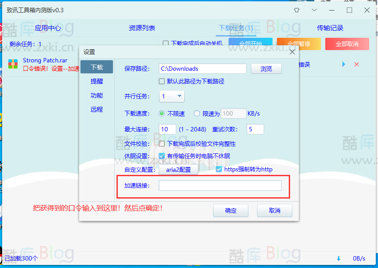The height and width of the screenshot is (268, 378).
Task: Click the Strong Patch.rar file icon
Action: (x=14, y=64)
